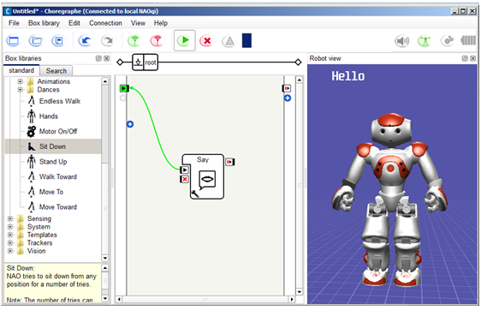Close the Robot view panel
Image resolution: width=481 pixels, height=316 pixels.
473,58
